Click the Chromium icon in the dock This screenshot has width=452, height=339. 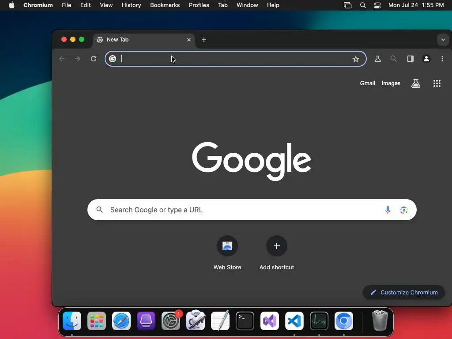(343, 321)
